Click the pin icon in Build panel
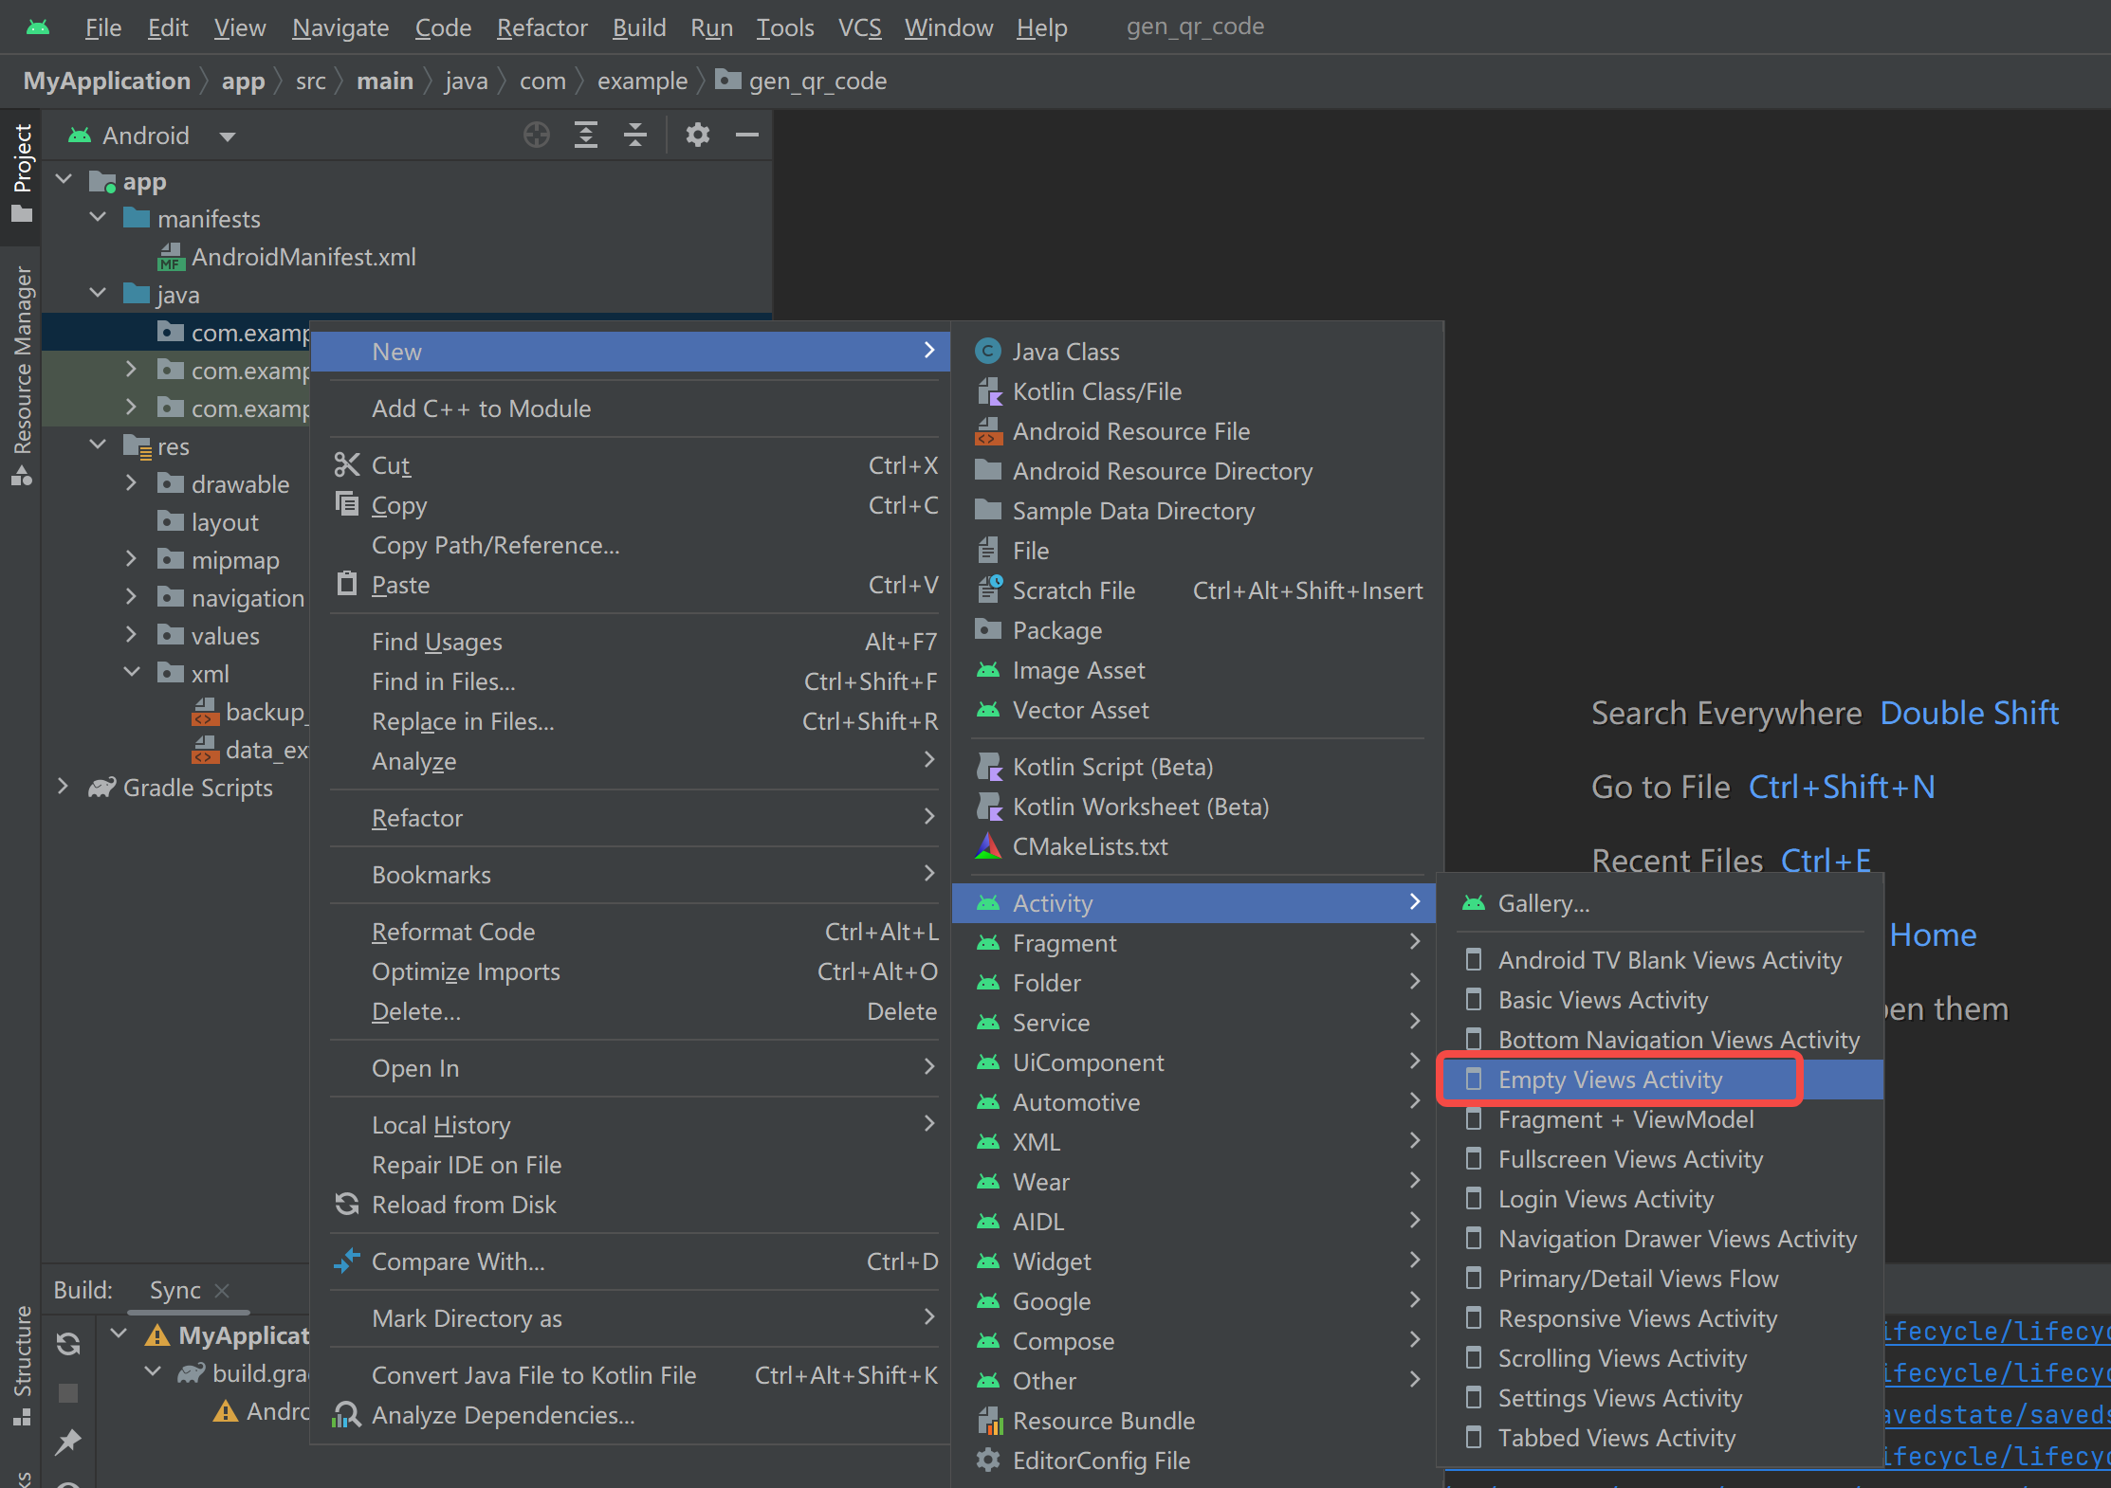 68,1443
